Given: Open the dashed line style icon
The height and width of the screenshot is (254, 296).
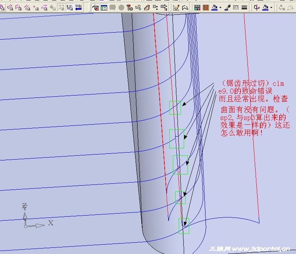Looking at the screenshot, I should coord(236,7).
